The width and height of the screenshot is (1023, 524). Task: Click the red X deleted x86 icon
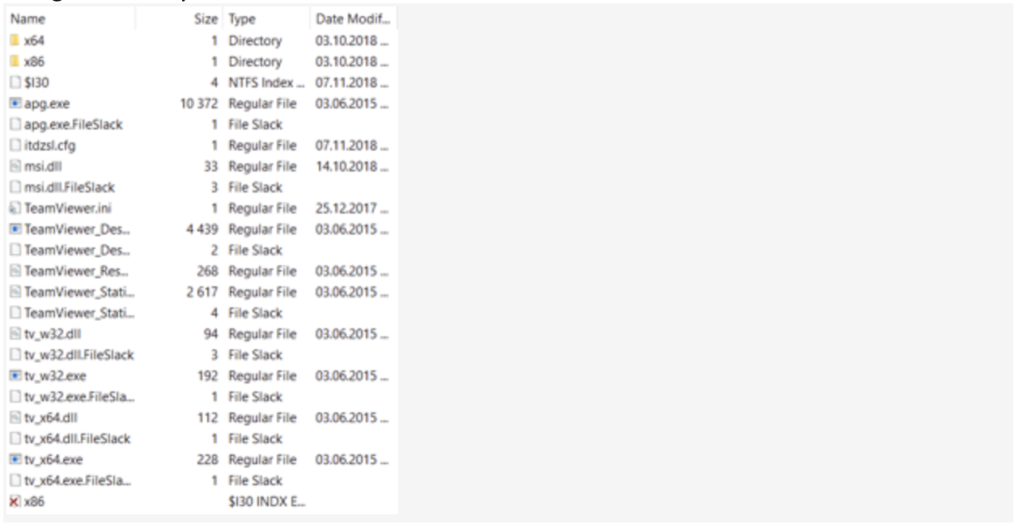point(15,502)
